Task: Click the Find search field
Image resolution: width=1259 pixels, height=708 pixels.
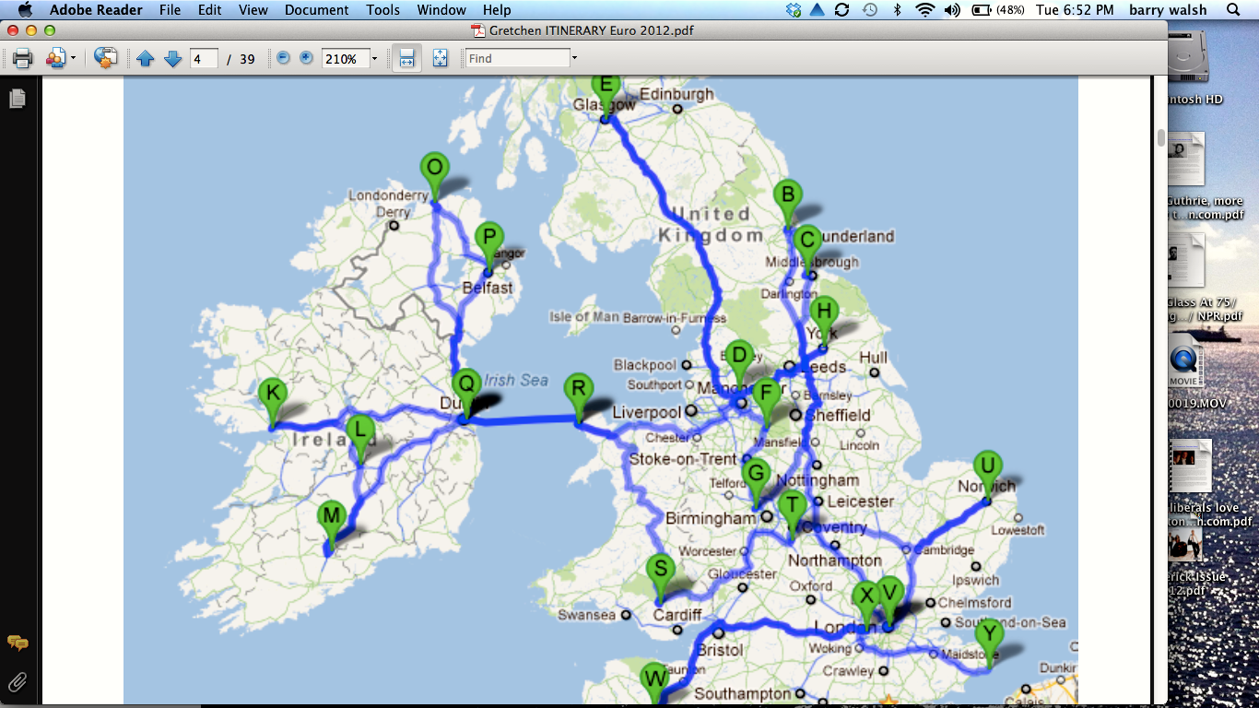Action: click(517, 58)
